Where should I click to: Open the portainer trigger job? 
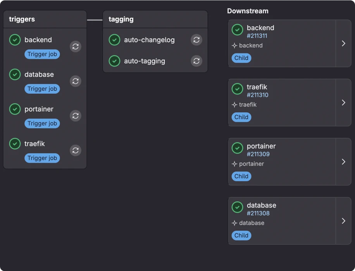click(39, 109)
